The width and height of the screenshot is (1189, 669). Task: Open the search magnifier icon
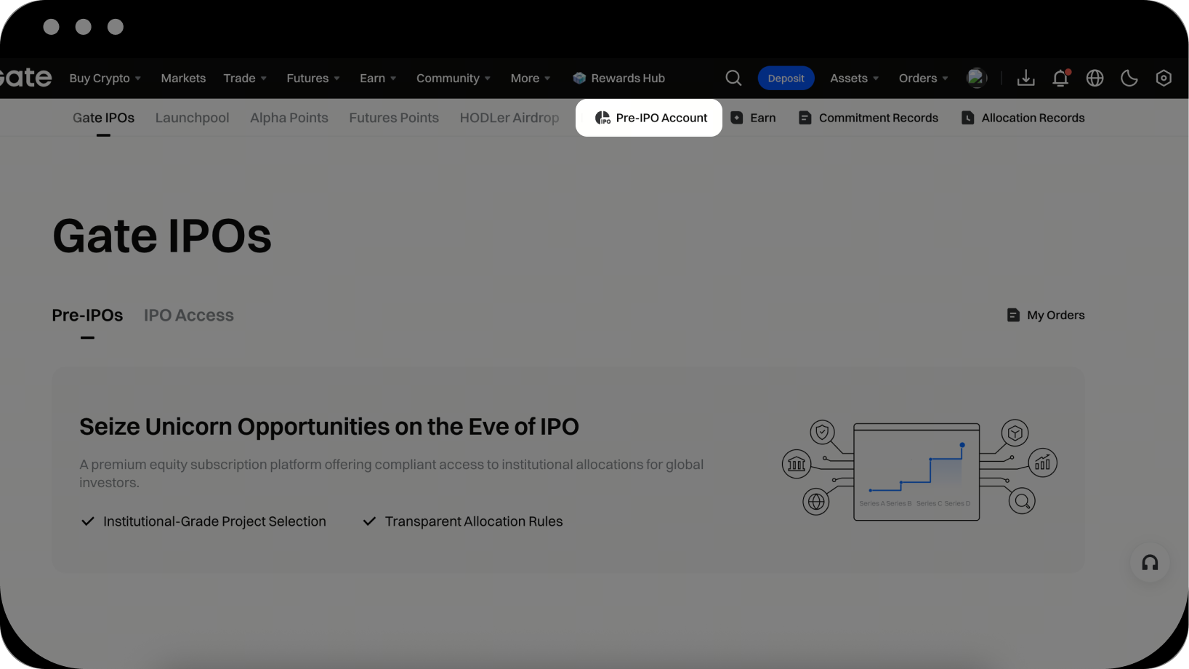[x=733, y=78]
